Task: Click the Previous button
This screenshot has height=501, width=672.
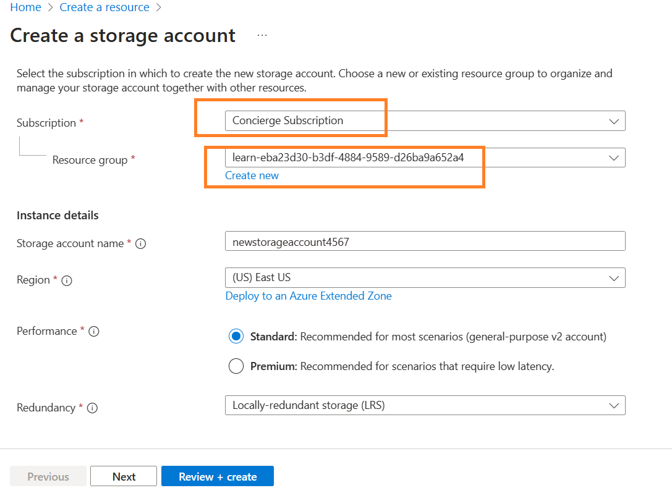Action: (x=48, y=476)
